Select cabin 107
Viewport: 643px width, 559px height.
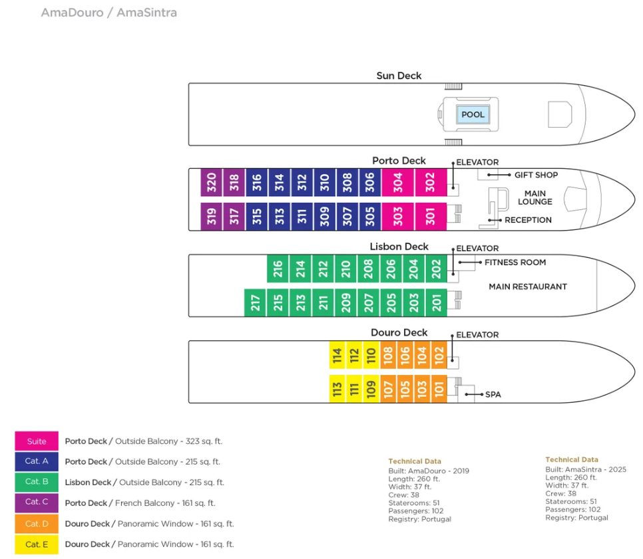click(388, 389)
